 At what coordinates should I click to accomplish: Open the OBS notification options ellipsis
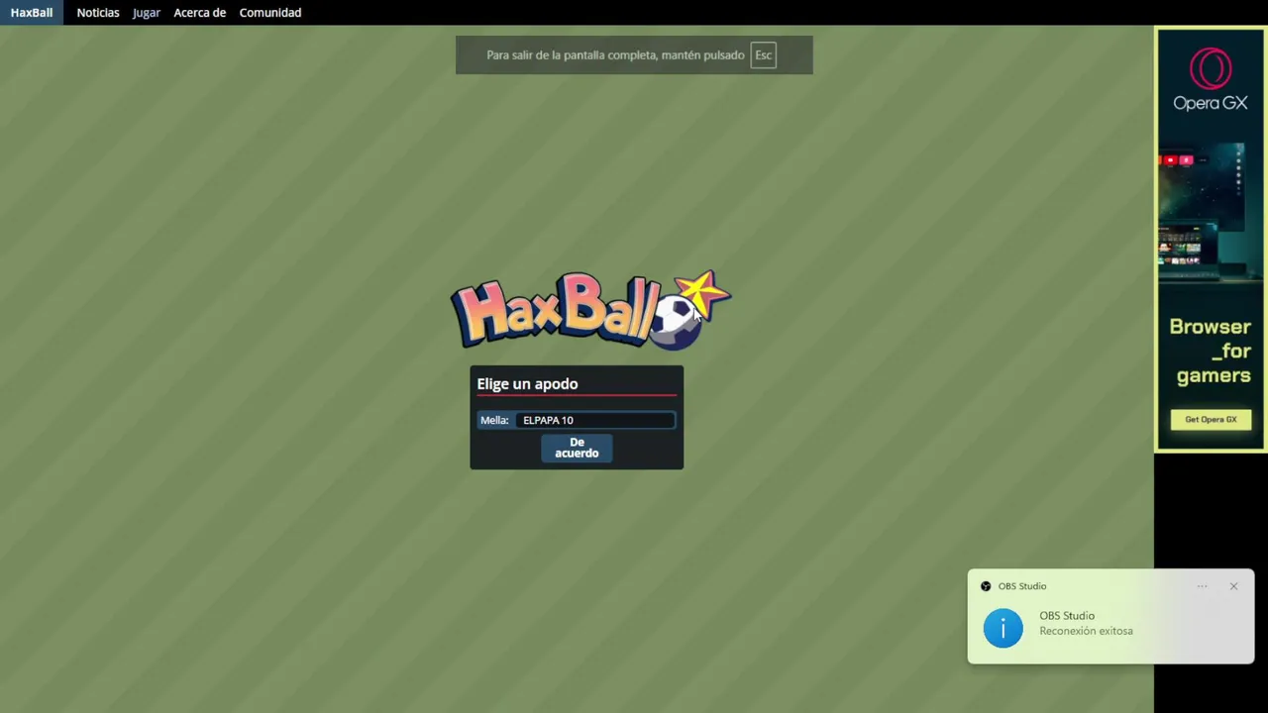1202,586
